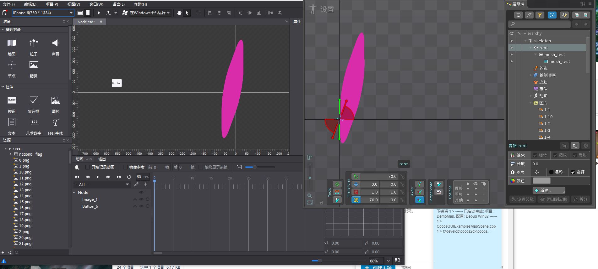Click the 拆分 button
The image size is (598, 269).
pos(580,199)
